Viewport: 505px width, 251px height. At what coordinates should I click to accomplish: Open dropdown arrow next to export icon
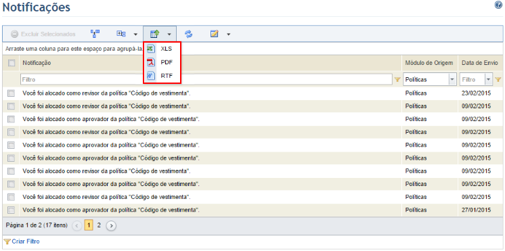(x=169, y=34)
